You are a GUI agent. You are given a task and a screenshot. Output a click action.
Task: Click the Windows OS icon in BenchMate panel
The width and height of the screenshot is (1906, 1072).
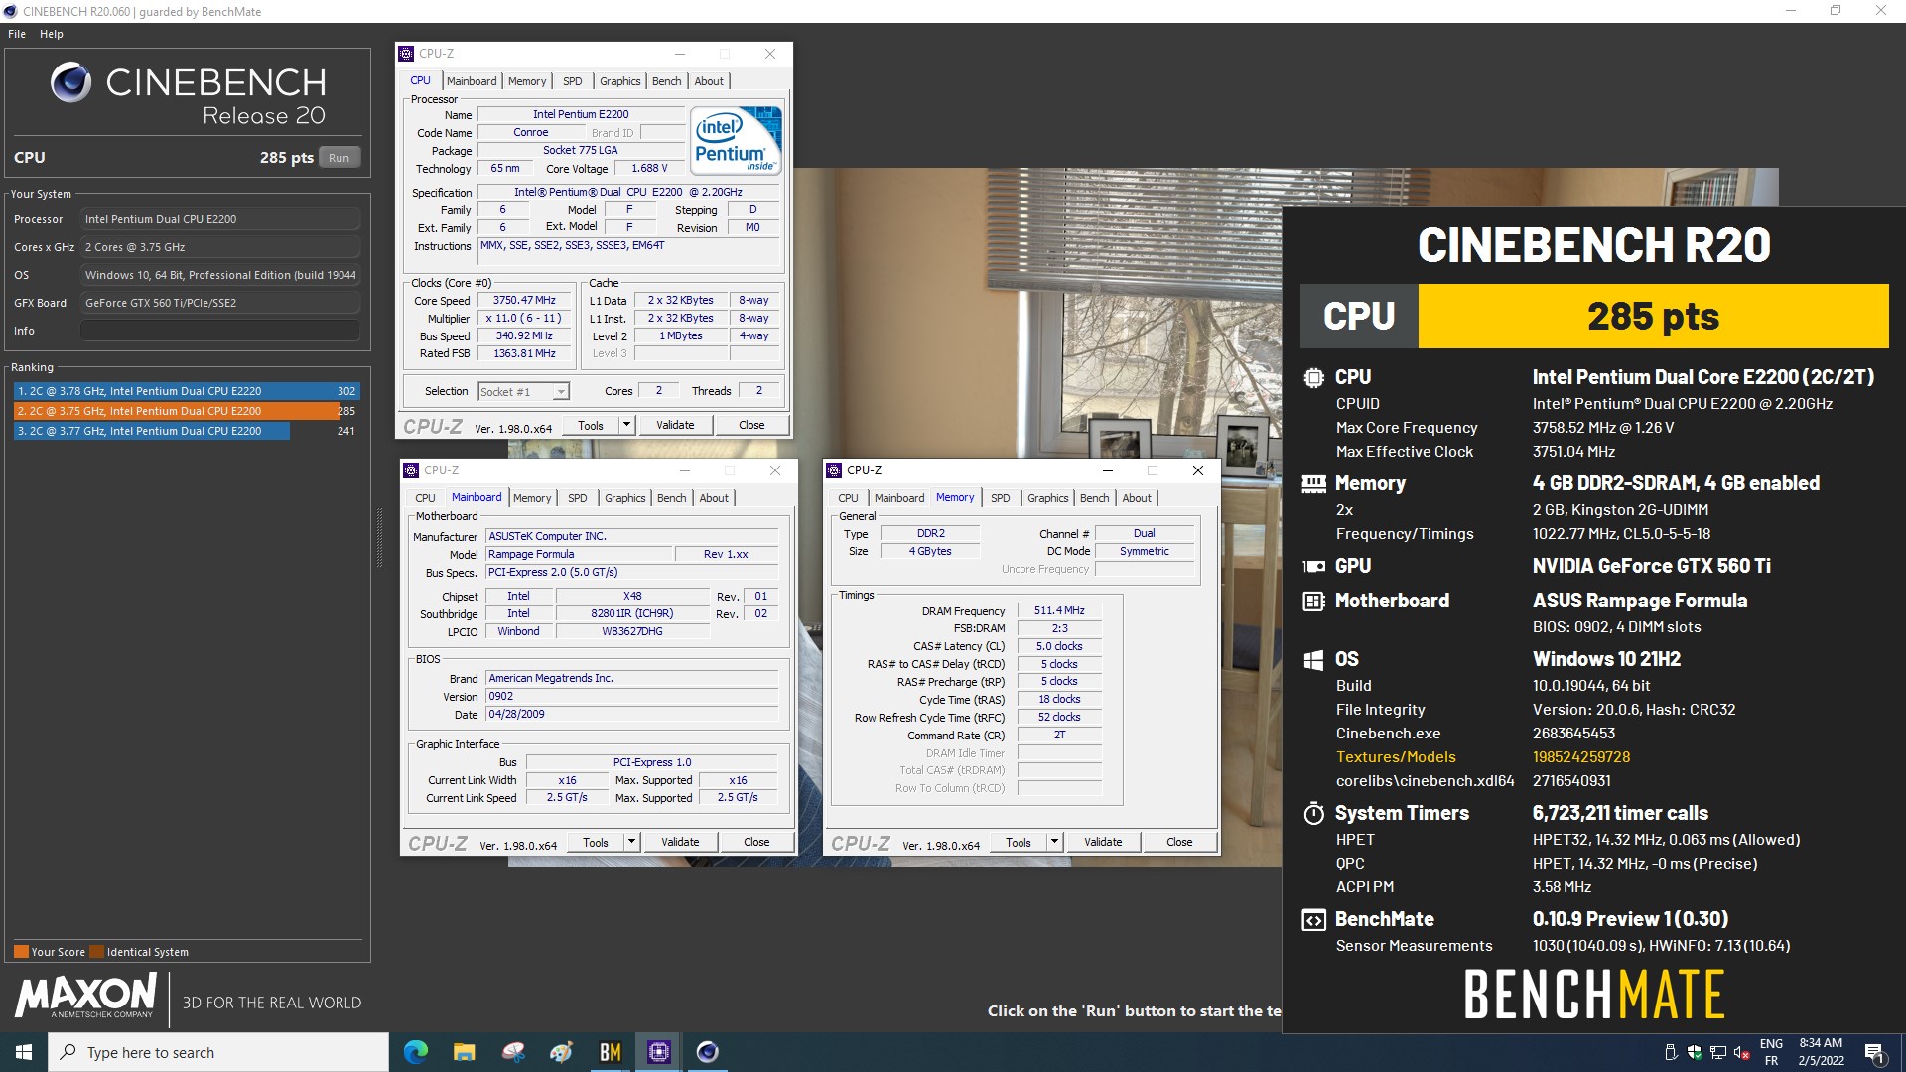(x=1313, y=660)
